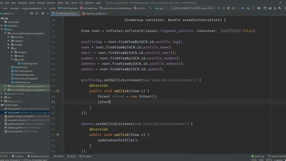286x161 pixels.
Task: Open the VCS menu
Action: click(x=81, y=3)
